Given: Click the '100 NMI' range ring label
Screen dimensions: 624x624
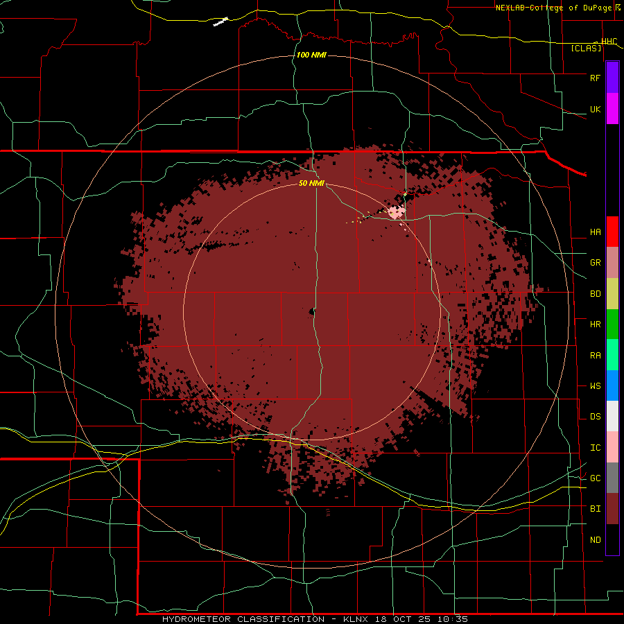Looking at the screenshot, I should click(311, 55).
